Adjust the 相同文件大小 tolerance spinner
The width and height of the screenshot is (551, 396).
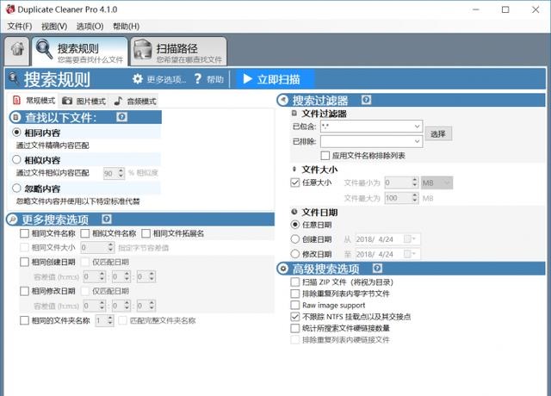[x=111, y=247]
